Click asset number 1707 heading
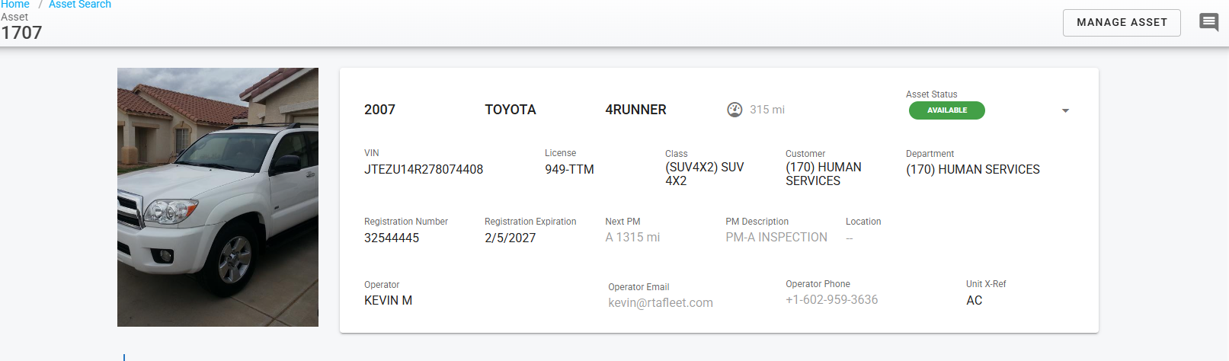 pyautogui.click(x=21, y=33)
